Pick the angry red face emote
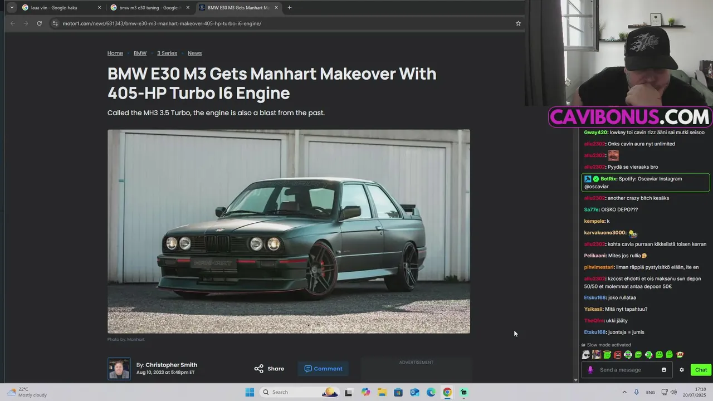The width and height of the screenshot is (713, 401). pyautogui.click(x=617, y=354)
